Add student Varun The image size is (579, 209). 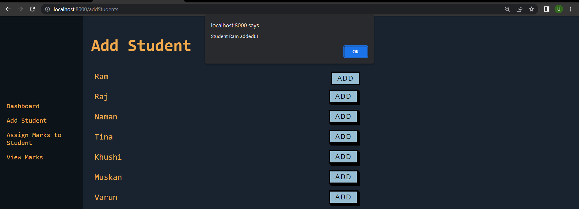coord(344,198)
